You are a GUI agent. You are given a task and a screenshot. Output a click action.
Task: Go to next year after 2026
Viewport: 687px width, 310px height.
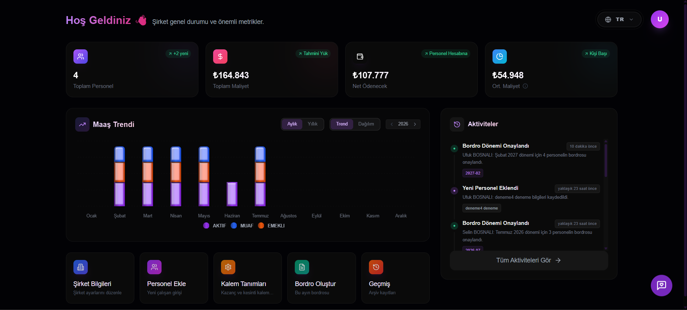pos(415,124)
